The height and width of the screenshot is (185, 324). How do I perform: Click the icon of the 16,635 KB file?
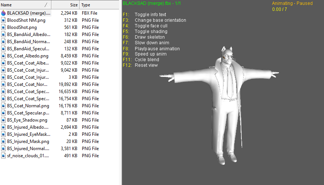[3, 92]
